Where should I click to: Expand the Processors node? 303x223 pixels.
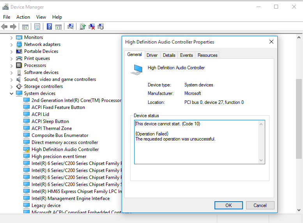tap(11, 66)
